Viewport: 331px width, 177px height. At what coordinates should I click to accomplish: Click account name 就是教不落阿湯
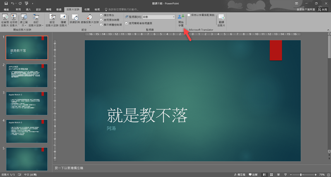(306, 9)
